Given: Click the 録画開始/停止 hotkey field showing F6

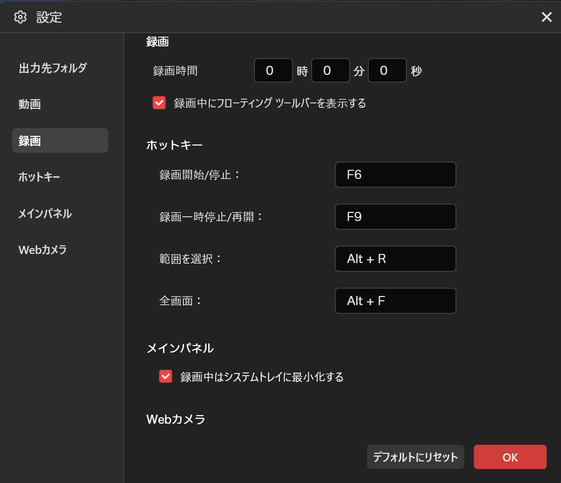Looking at the screenshot, I should (395, 175).
